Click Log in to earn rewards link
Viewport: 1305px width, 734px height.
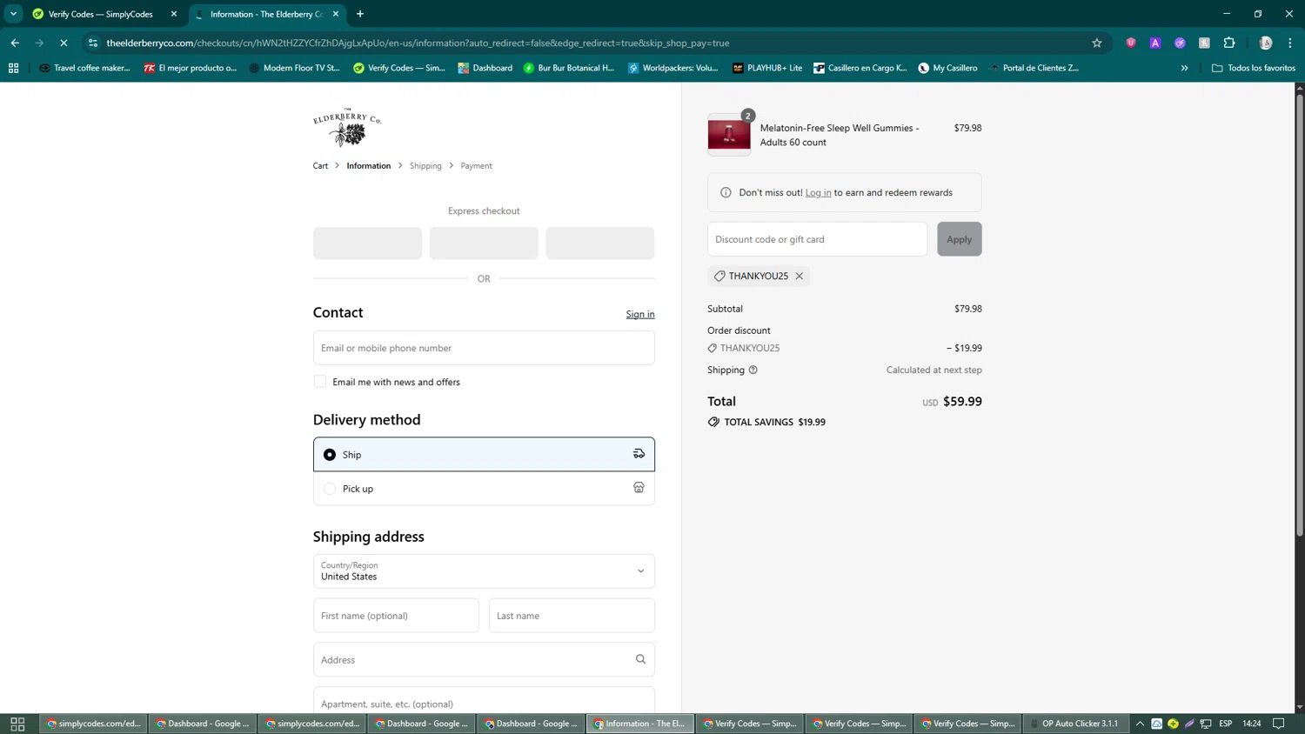coord(818,192)
